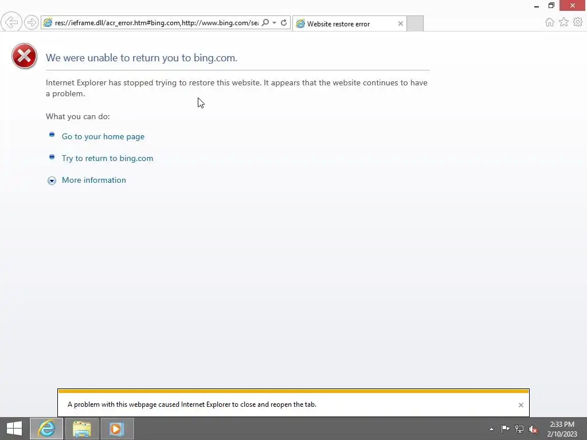
Task: Minimize the Internet Explorer window
Action: point(537,6)
